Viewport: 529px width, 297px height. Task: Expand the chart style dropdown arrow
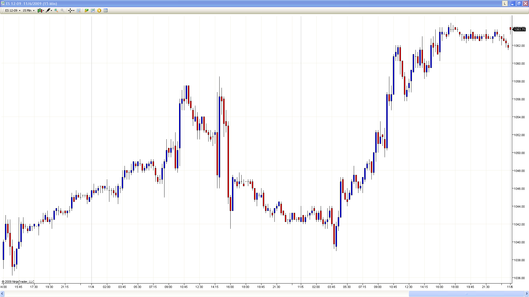(x=44, y=11)
